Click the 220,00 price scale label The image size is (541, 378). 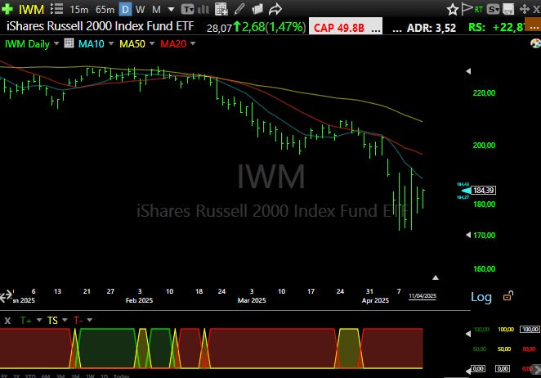484,93
